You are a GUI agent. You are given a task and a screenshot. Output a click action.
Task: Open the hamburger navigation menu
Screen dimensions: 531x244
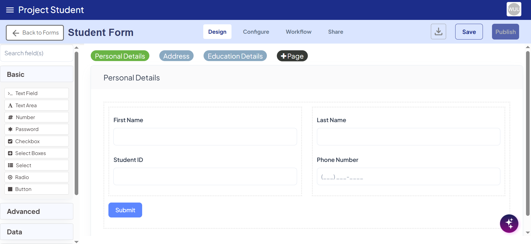pyautogui.click(x=10, y=10)
